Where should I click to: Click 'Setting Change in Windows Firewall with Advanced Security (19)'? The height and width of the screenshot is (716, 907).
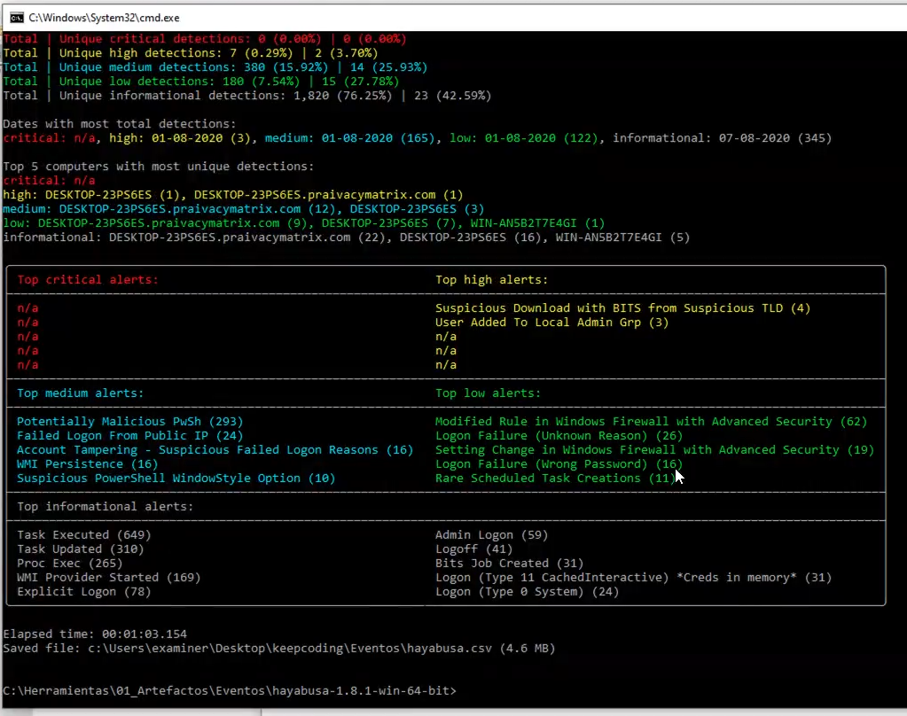[x=655, y=450]
